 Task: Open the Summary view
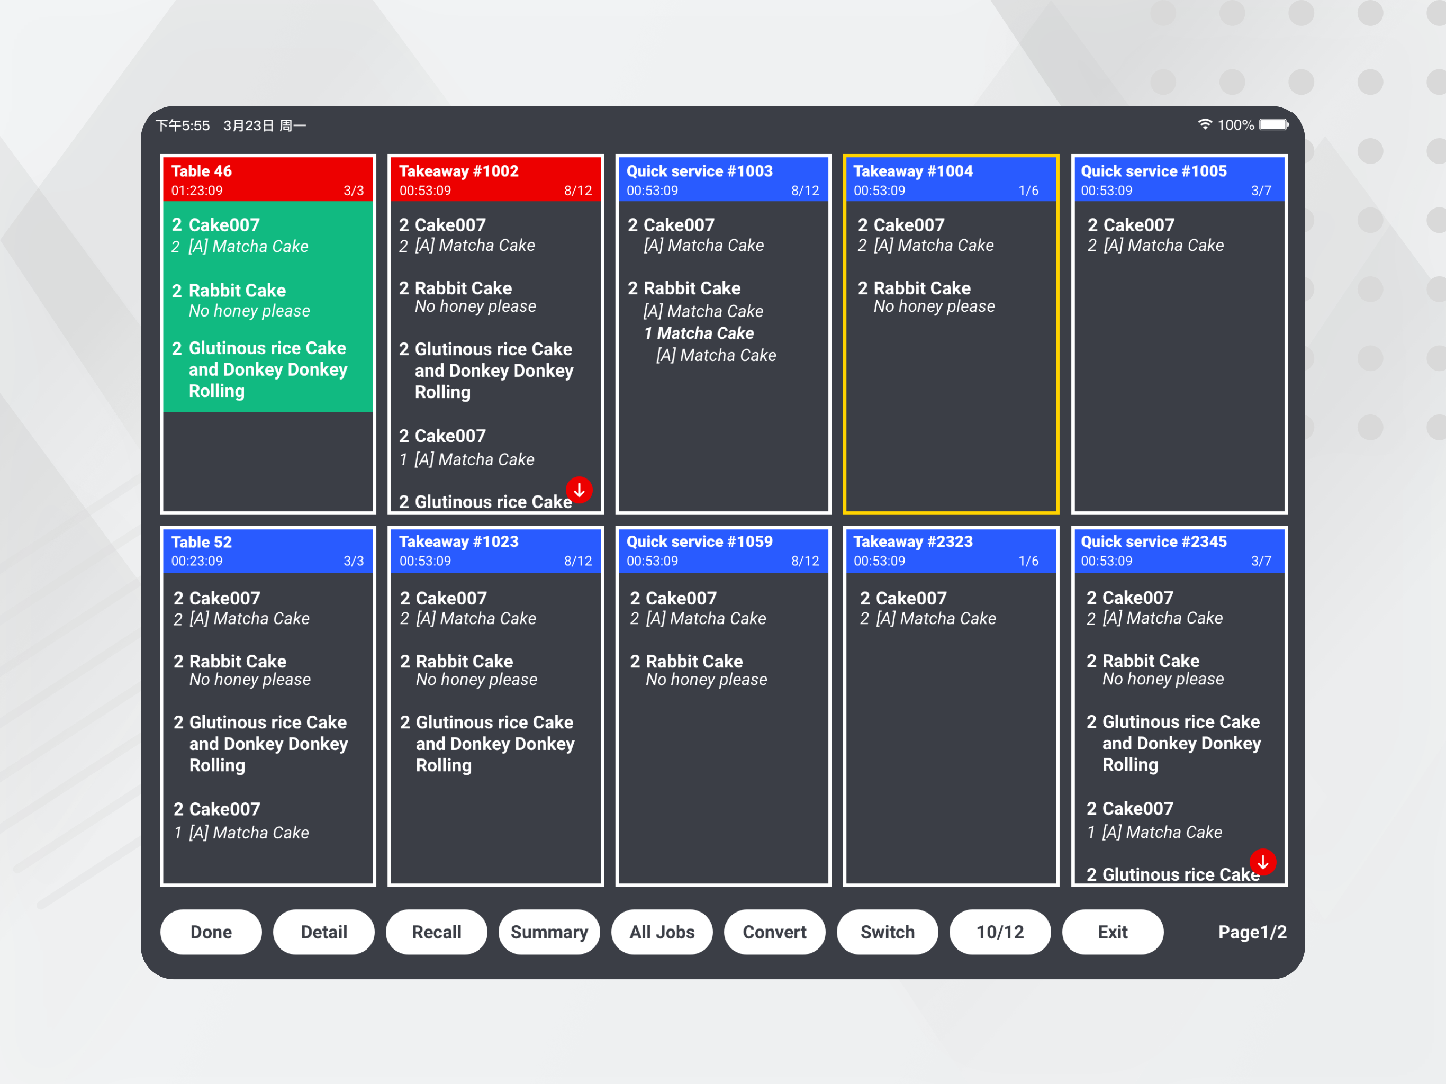(549, 932)
